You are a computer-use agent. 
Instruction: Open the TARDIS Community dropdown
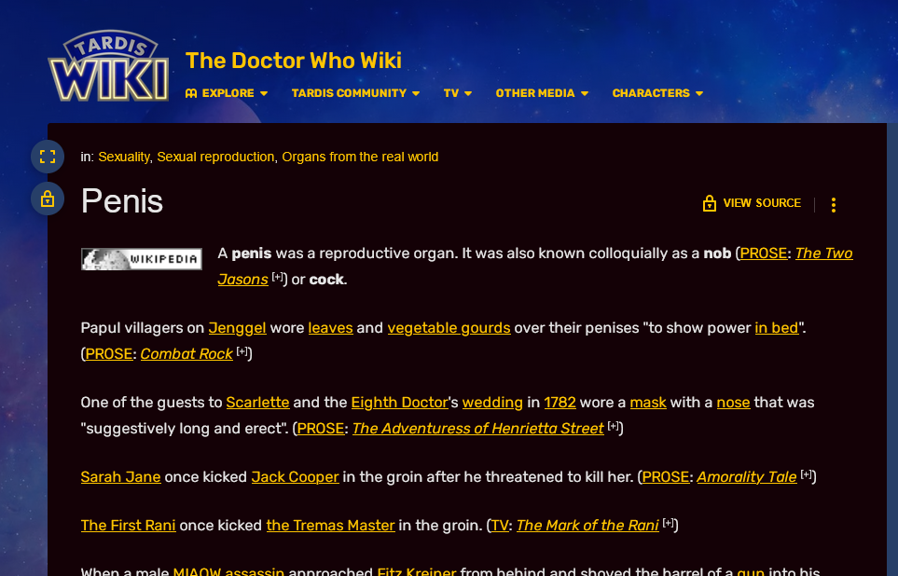355,93
